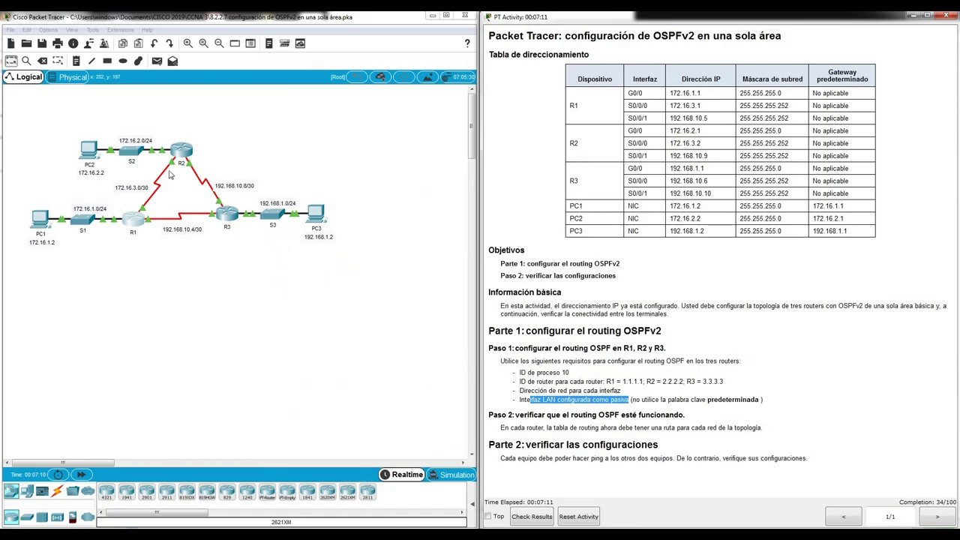Click Fast Forward Time button
The image size is (960, 540).
click(80, 474)
